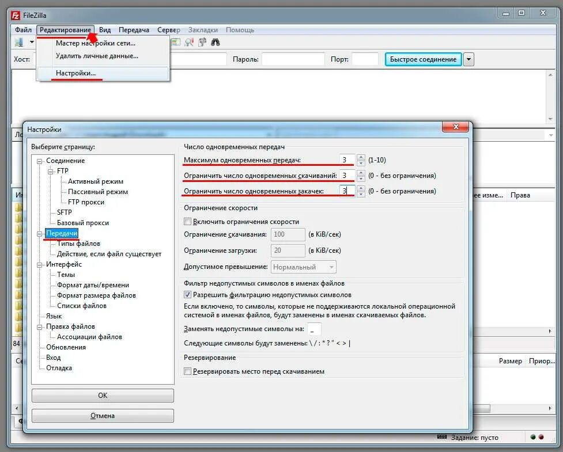The image size is (563, 452).
Task: Select Типы файлов settings page
Action: [78, 244]
